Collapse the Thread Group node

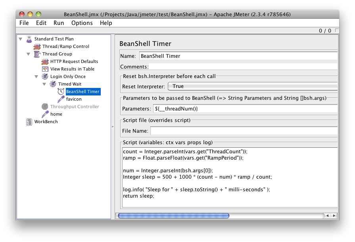(x=29, y=54)
